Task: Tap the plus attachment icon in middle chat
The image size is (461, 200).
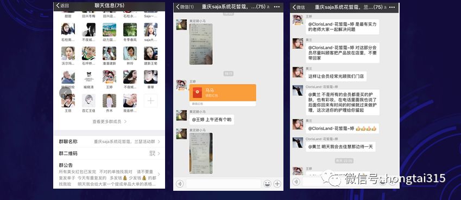Action: point(277,184)
